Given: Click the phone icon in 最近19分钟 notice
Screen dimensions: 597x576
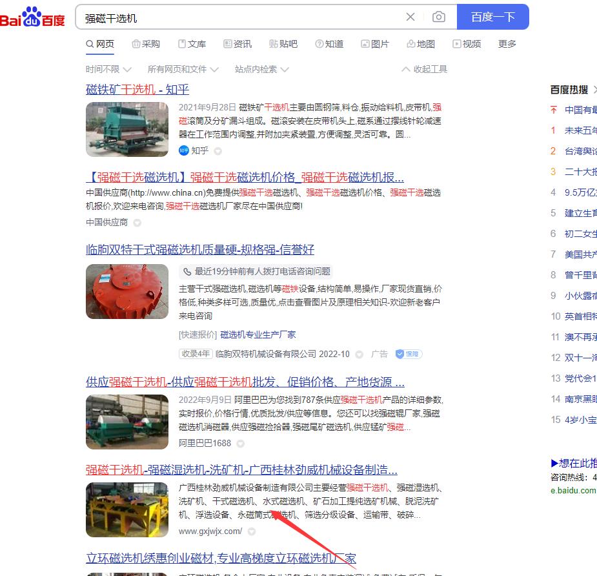Looking at the screenshot, I should pos(187,272).
